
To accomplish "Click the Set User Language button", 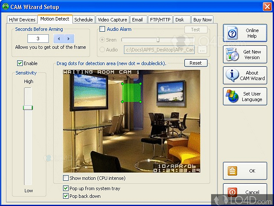I will point(245,96).
